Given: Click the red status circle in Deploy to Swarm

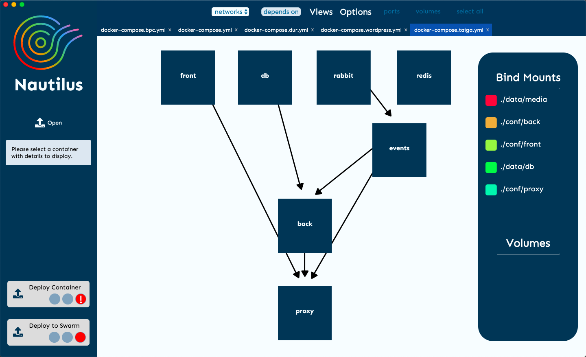Looking at the screenshot, I should (80, 337).
